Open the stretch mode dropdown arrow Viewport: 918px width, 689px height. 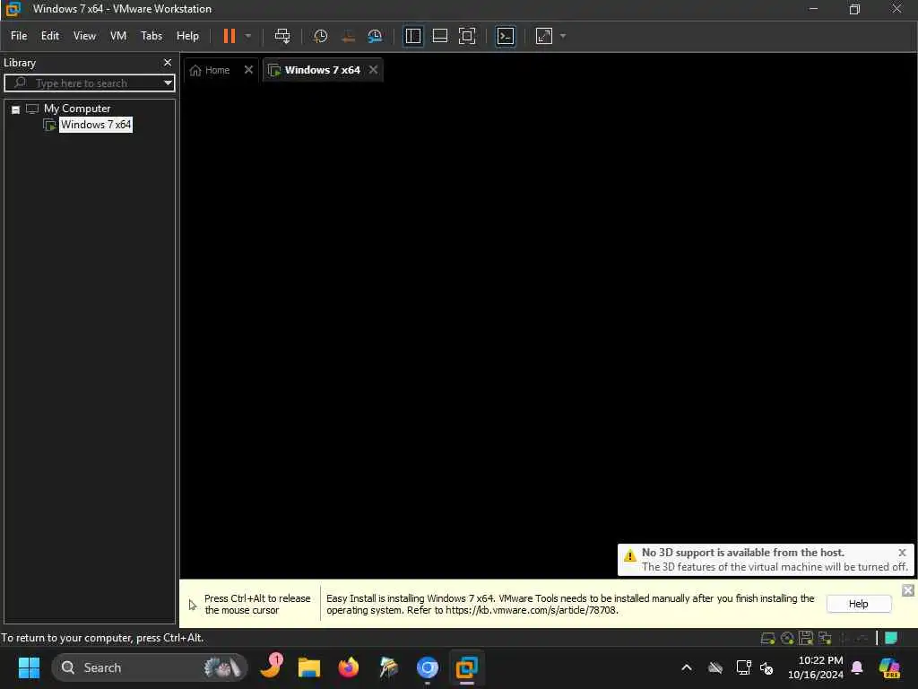[563, 36]
